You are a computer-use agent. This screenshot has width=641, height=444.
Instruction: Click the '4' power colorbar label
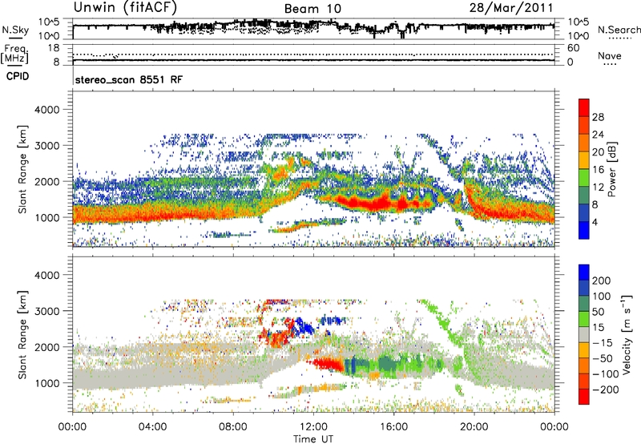(x=595, y=222)
